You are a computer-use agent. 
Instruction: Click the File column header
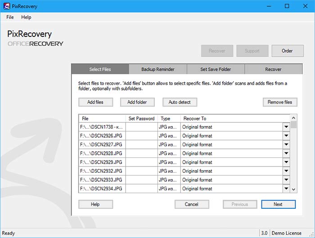pos(102,118)
